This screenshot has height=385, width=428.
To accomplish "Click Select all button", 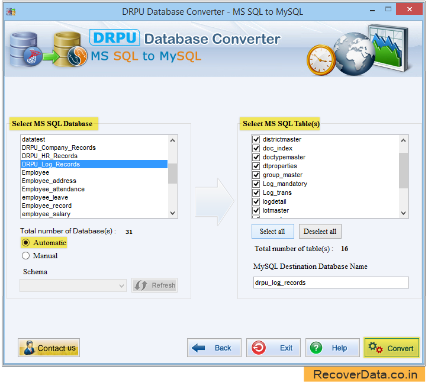I will pyautogui.click(x=272, y=232).
